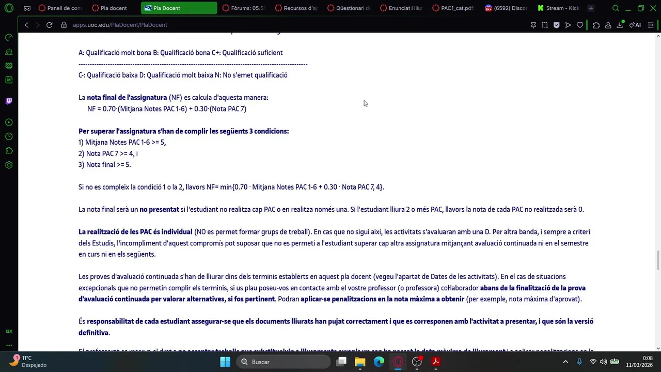The image size is (661, 372).
Task: Open History clock icon in sidebar
Action: click(9, 136)
